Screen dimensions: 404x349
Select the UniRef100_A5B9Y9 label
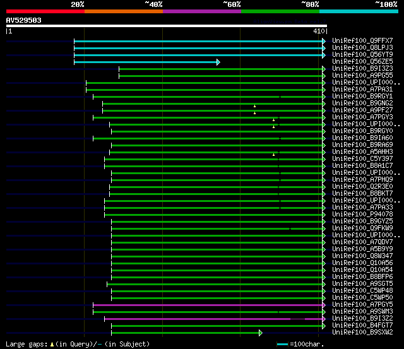pos(362,249)
